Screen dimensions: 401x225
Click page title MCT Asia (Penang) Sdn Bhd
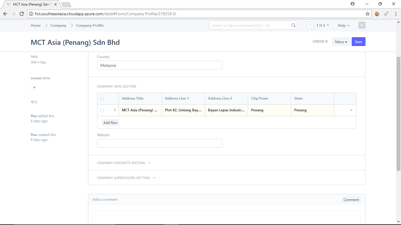pyautogui.click(x=75, y=42)
